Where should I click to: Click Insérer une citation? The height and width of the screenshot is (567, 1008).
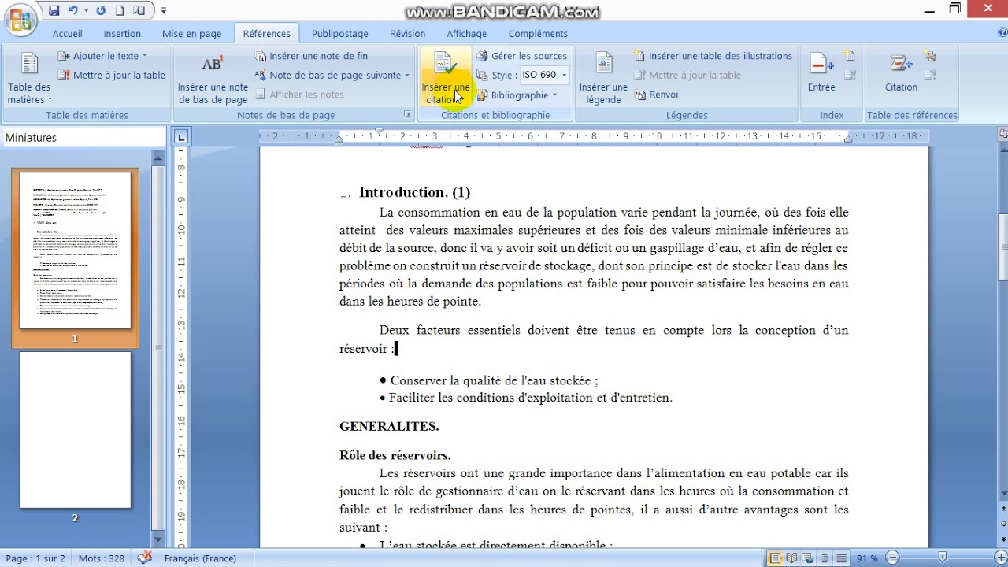445,78
